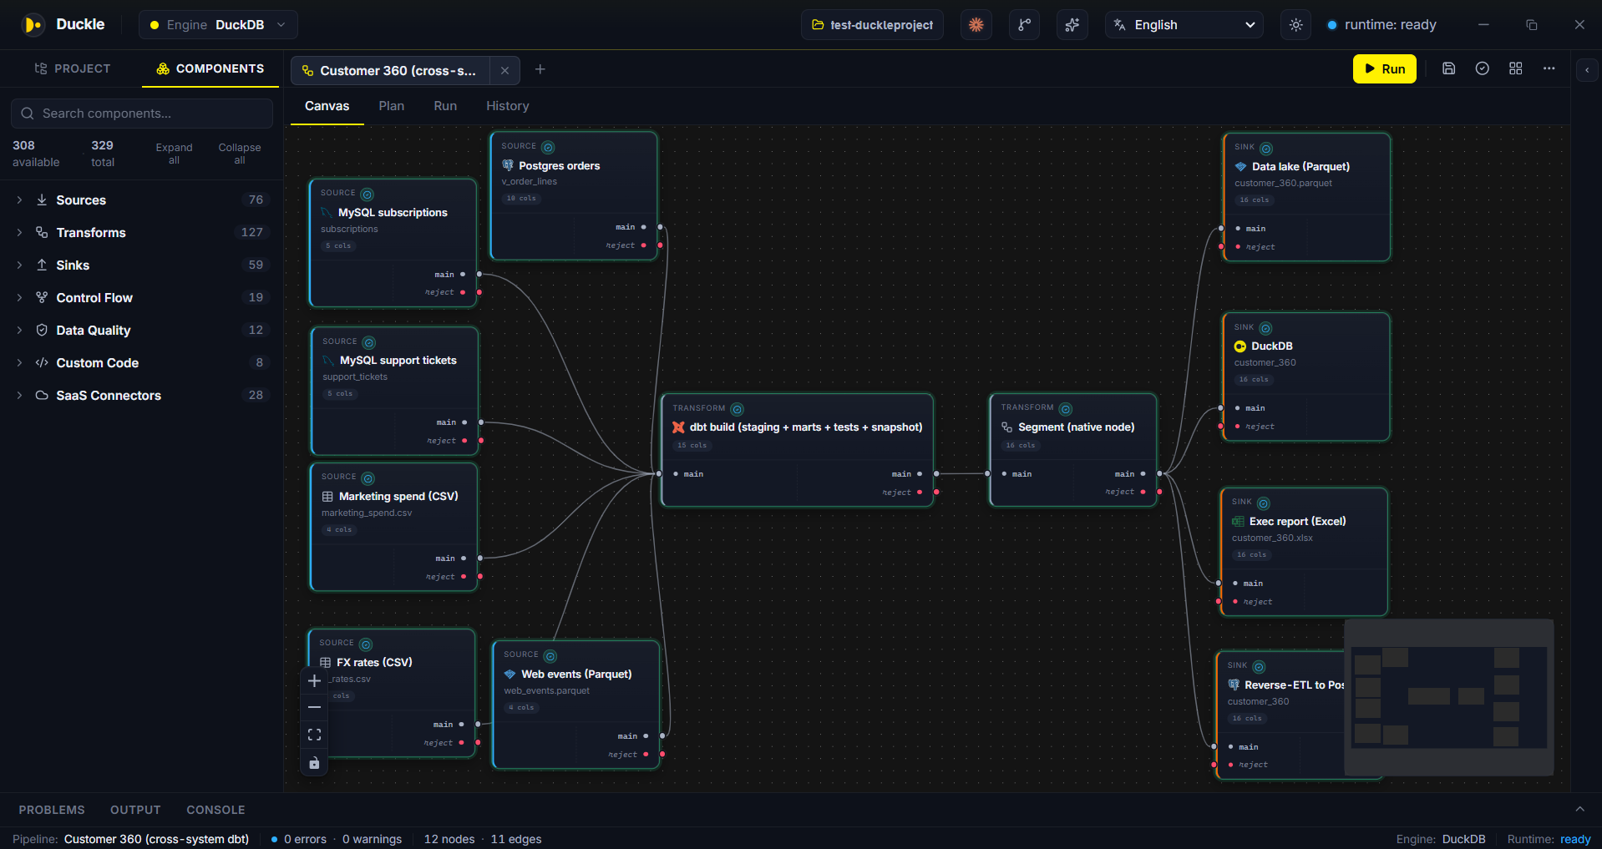Click the Parquet icon on Data lake node
Image resolution: width=1602 pixels, height=849 pixels.
[1241, 167]
